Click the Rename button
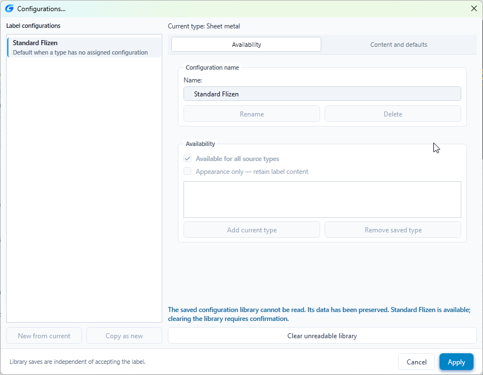The height and width of the screenshot is (375, 483). point(252,114)
